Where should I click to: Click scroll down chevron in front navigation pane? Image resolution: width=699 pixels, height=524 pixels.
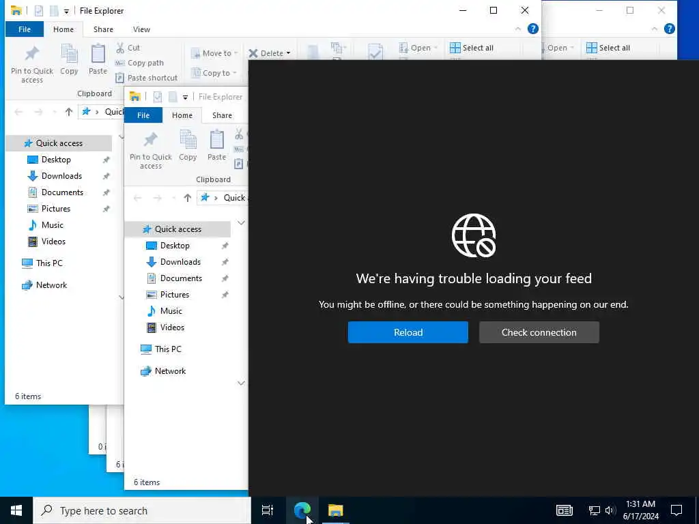[x=241, y=383]
